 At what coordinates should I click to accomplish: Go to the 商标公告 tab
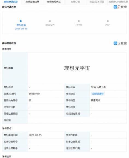pos(75,2)
